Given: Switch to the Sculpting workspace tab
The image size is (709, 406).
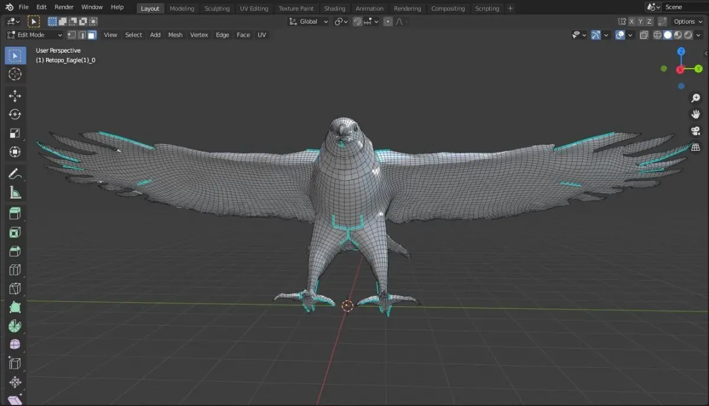Looking at the screenshot, I should [x=217, y=8].
